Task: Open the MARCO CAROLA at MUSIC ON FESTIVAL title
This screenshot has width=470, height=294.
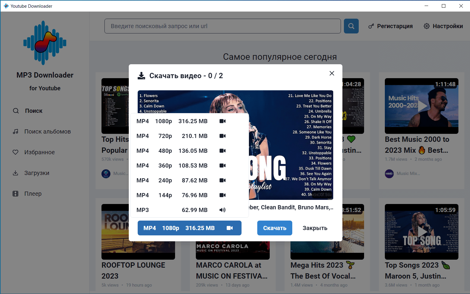Action: click(232, 271)
